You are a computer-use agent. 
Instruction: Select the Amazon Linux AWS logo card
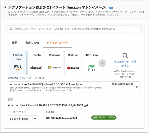18,63
